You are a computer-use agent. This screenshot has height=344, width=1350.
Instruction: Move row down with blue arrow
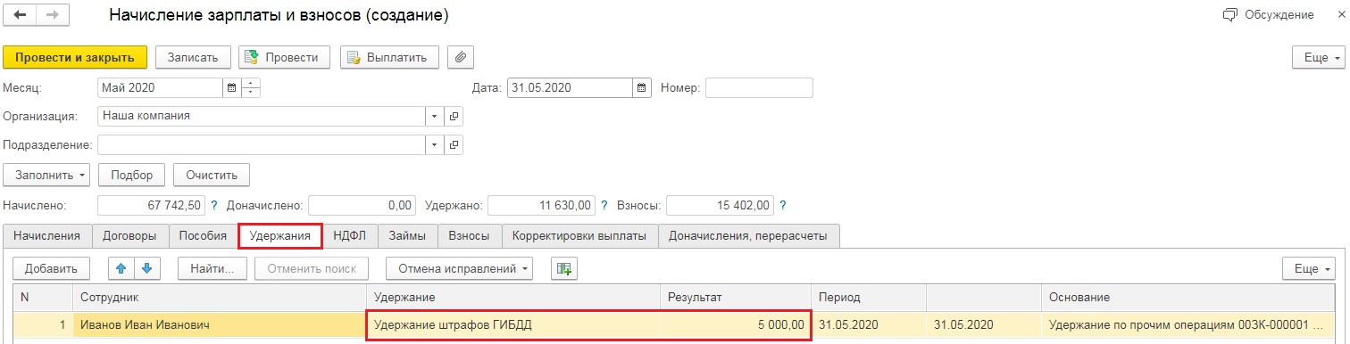tap(146, 268)
